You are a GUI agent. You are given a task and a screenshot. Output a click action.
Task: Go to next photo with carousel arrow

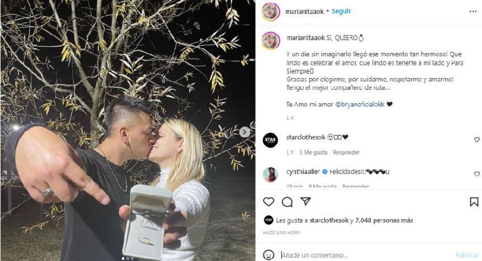pyautogui.click(x=245, y=132)
